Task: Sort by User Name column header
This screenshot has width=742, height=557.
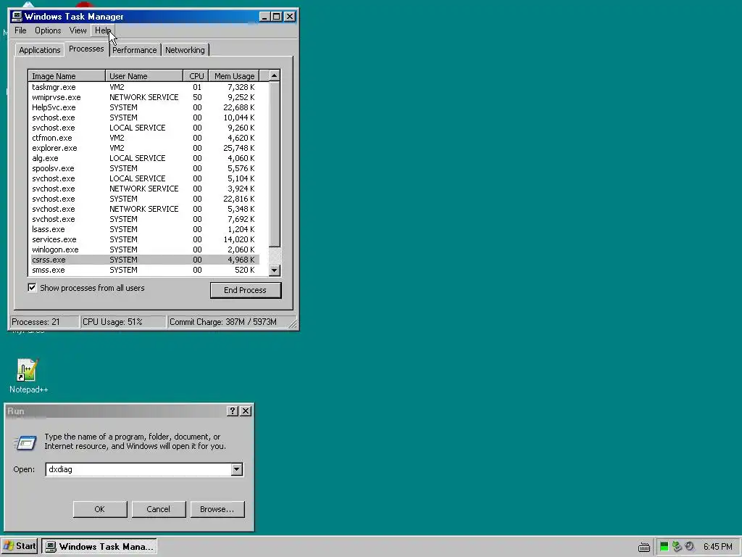Action: pos(144,75)
